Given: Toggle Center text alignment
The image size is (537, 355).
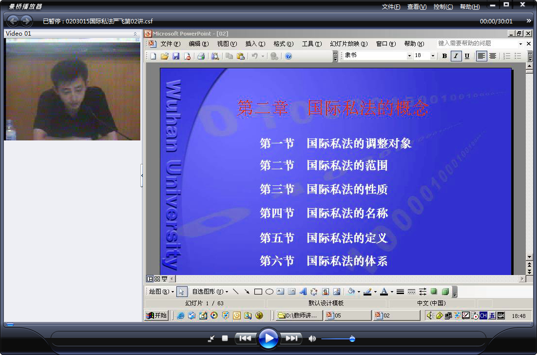Looking at the screenshot, I should click(x=493, y=56).
